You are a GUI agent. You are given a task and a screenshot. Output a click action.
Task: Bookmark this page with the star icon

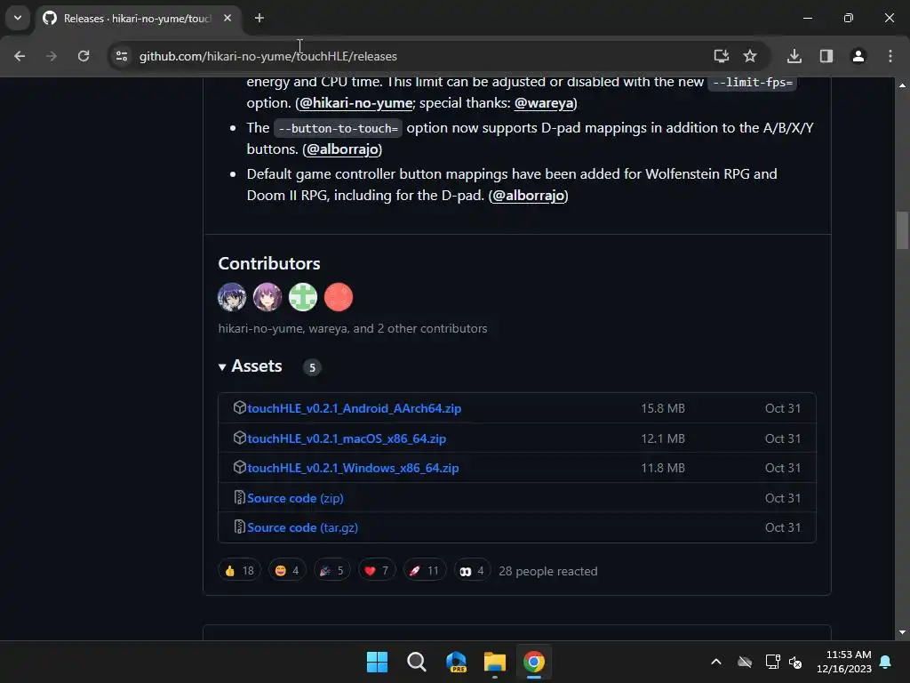[750, 56]
